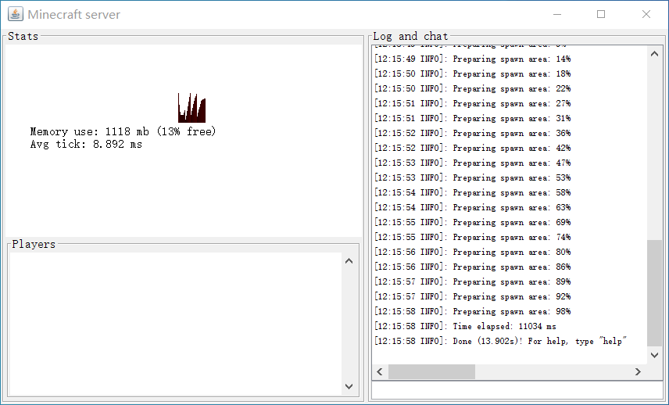Click log horizontal scrollbar thumb
The height and width of the screenshot is (405, 669).
click(x=431, y=371)
